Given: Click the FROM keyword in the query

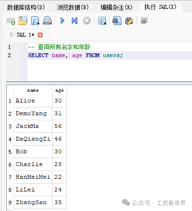Looking at the screenshot, I should point(93,55).
